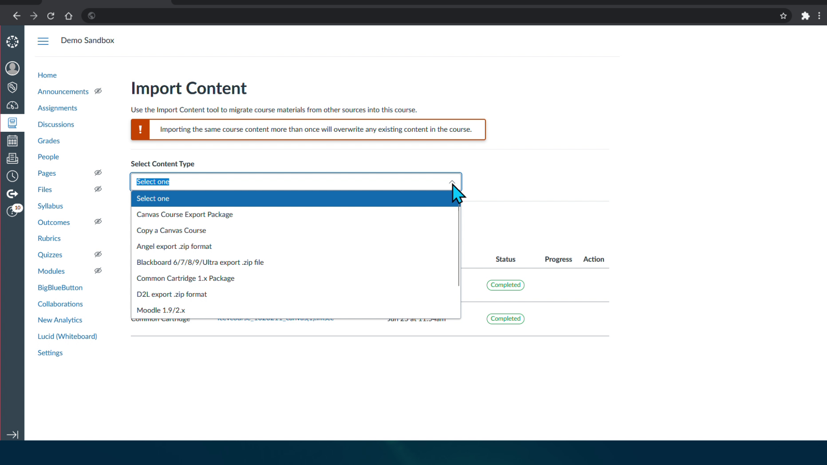Open Outcomes in course menu
The width and height of the screenshot is (827, 465).
53,222
